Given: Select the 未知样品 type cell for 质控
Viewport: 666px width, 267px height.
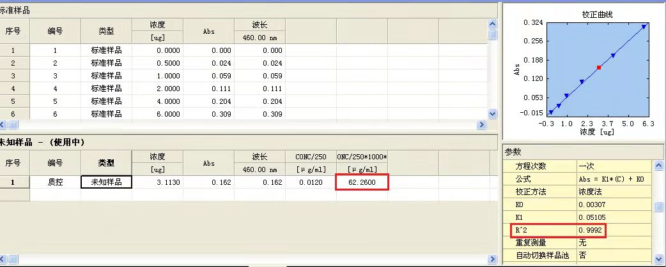Looking at the screenshot, I should click(x=106, y=182).
